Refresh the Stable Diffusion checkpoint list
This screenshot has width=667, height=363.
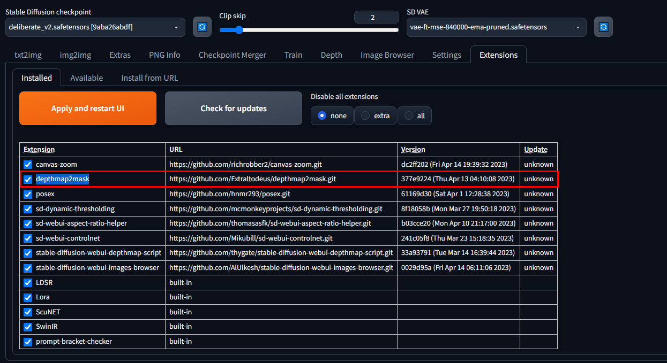pyautogui.click(x=202, y=27)
